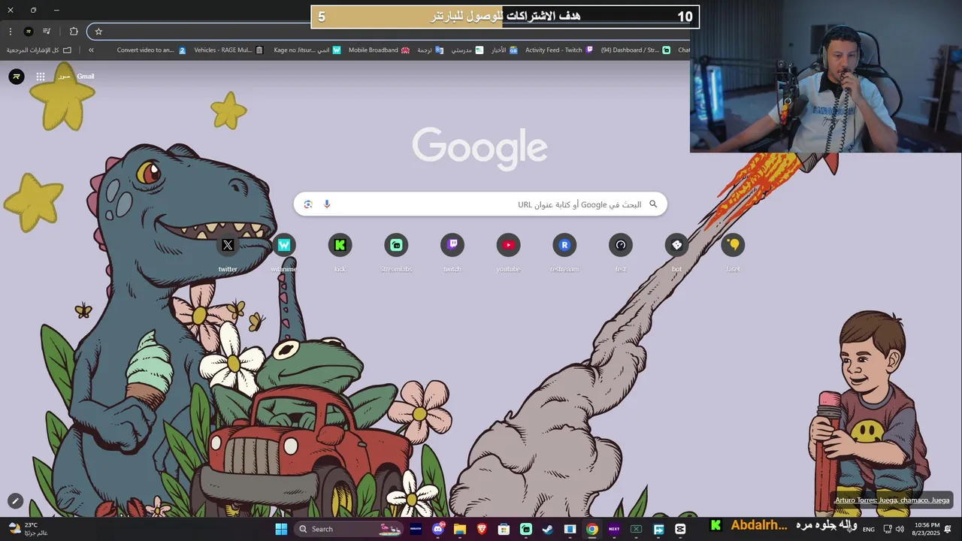Open the Google apps grid
The image size is (962, 541).
coord(41,77)
